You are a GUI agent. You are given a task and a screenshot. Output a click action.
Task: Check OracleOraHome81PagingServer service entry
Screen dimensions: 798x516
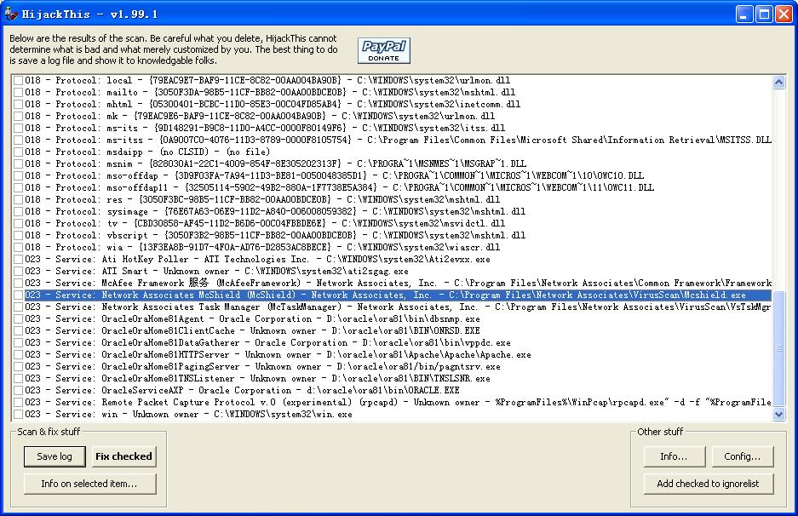[x=19, y=367]
